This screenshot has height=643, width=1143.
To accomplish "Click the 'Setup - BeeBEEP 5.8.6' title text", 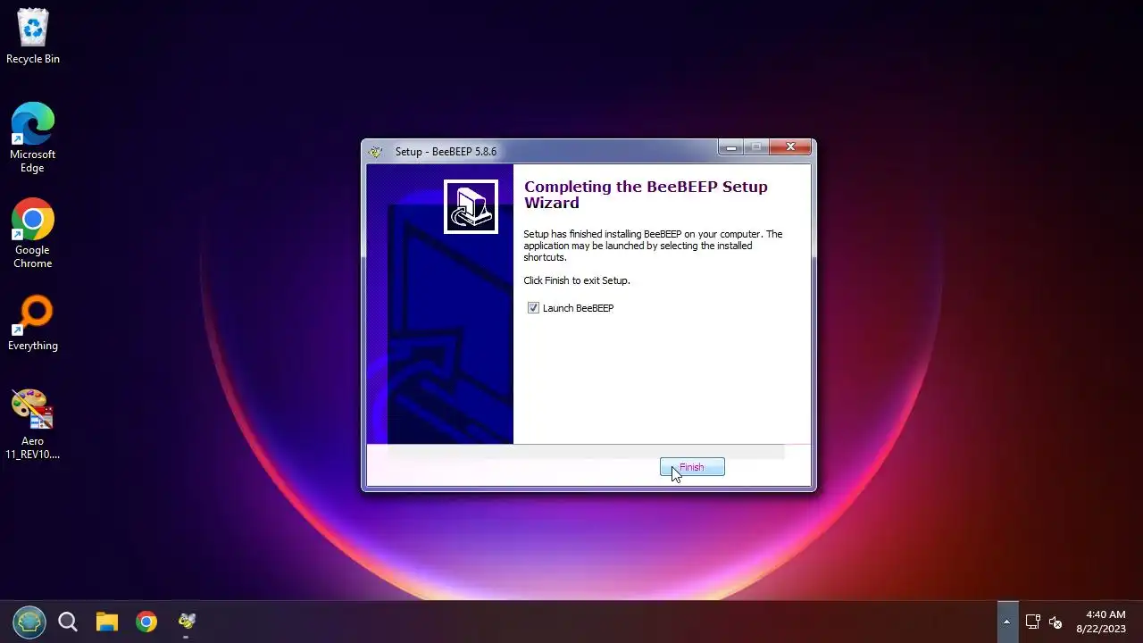I will click(x=446, y=152).
